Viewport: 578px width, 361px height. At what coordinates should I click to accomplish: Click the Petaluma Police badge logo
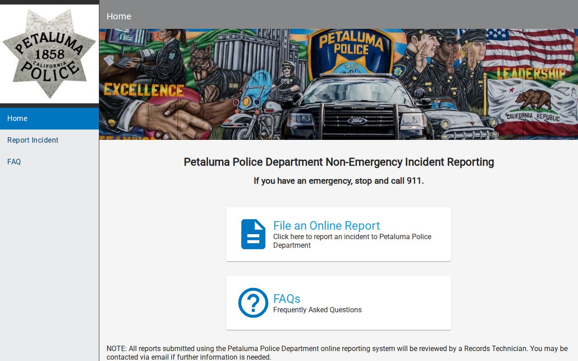pos(49,54)
